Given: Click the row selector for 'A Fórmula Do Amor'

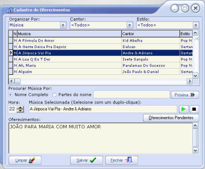Looking at the screenshot, I should tap(11, 41).
